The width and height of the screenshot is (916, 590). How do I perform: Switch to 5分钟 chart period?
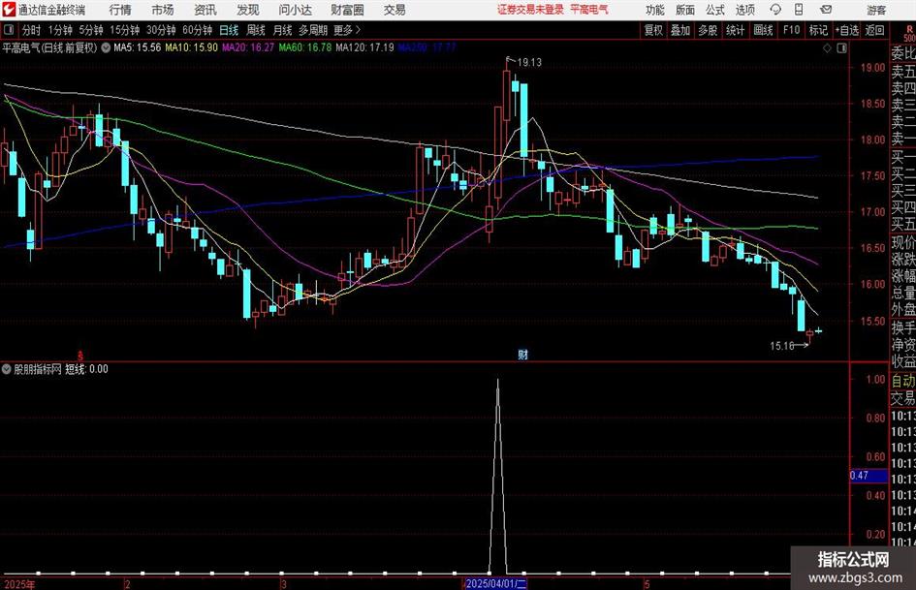tap(91, 30)
